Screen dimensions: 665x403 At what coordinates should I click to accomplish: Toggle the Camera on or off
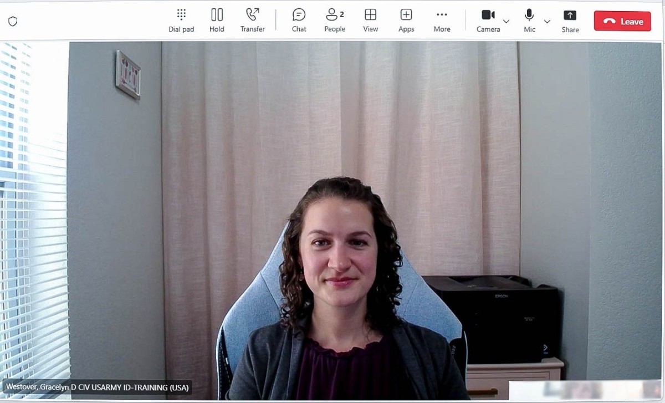coord(488,21)
